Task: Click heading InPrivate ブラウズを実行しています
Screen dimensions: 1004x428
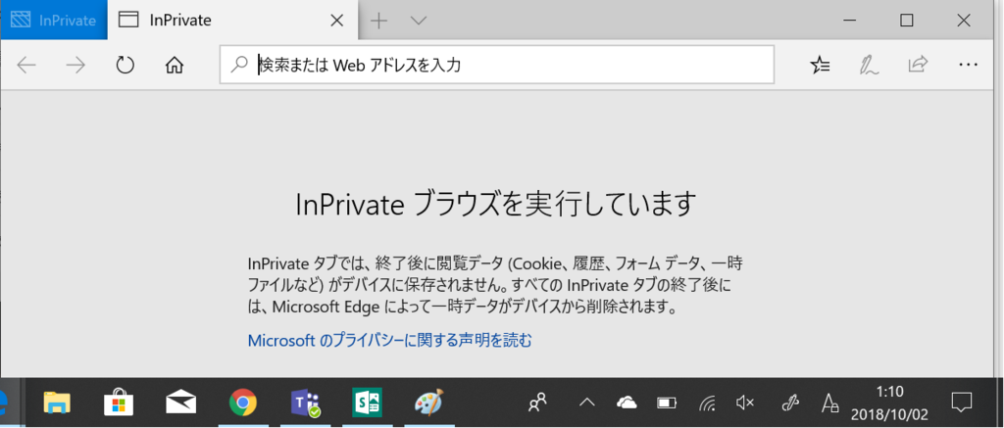Action: click(495, 204)
